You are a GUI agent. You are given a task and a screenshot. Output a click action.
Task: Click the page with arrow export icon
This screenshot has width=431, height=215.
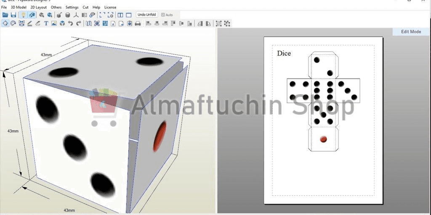click(x=121, y=24)
